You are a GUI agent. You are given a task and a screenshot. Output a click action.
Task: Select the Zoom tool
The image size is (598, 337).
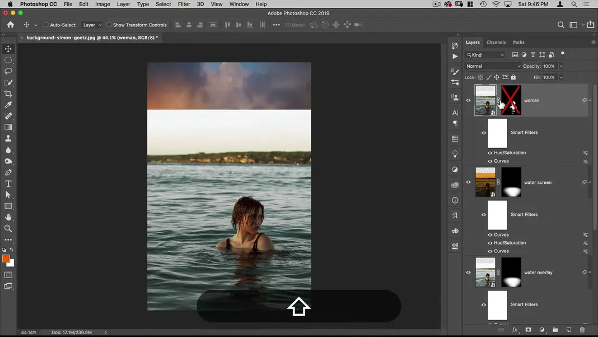[8, 228]
